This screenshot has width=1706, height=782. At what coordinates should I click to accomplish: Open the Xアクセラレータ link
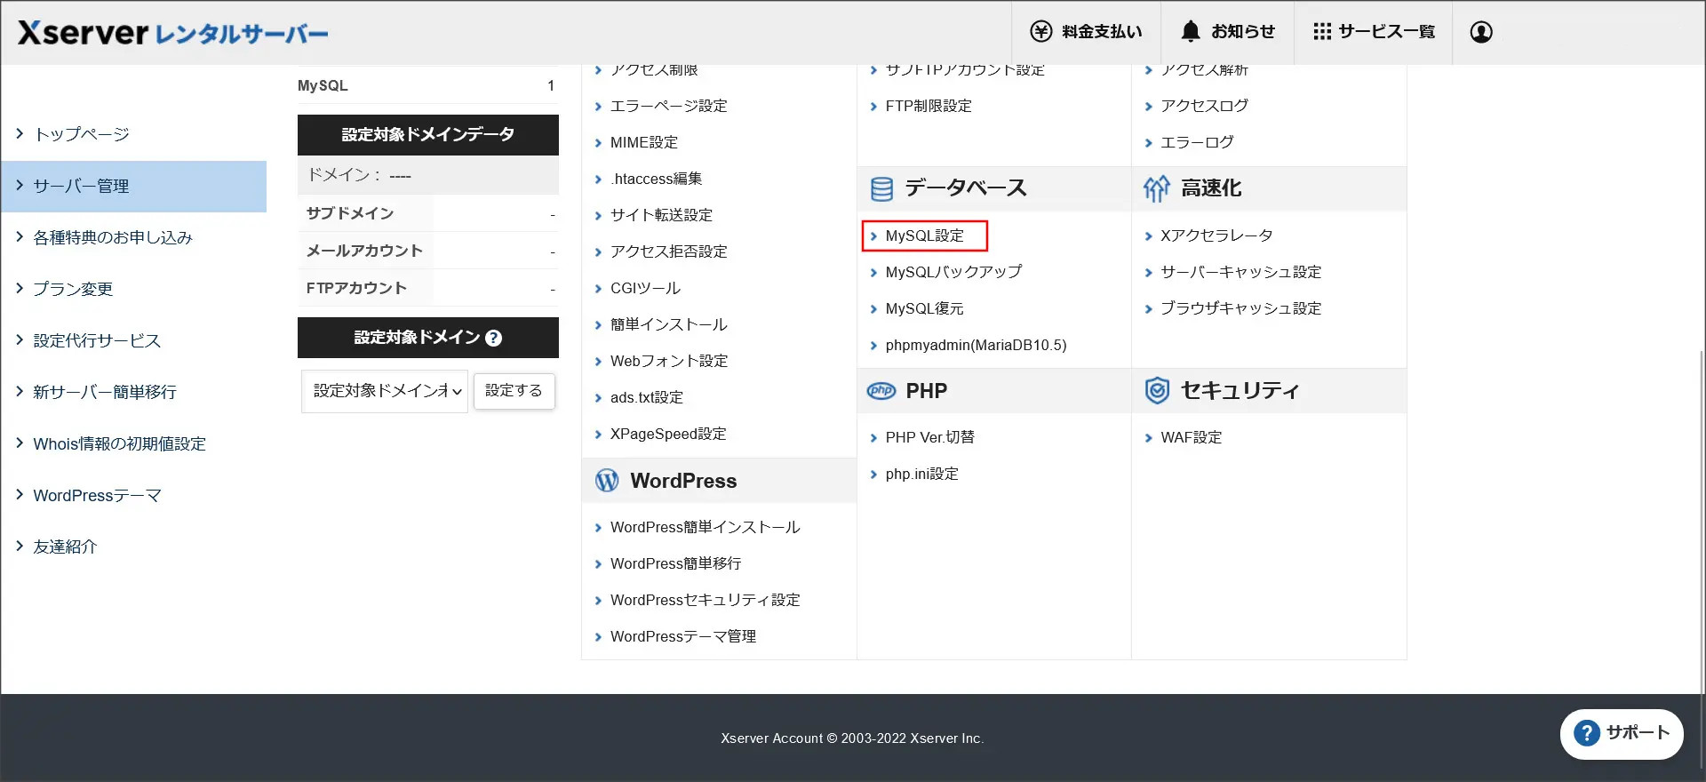coord(1216,235)
